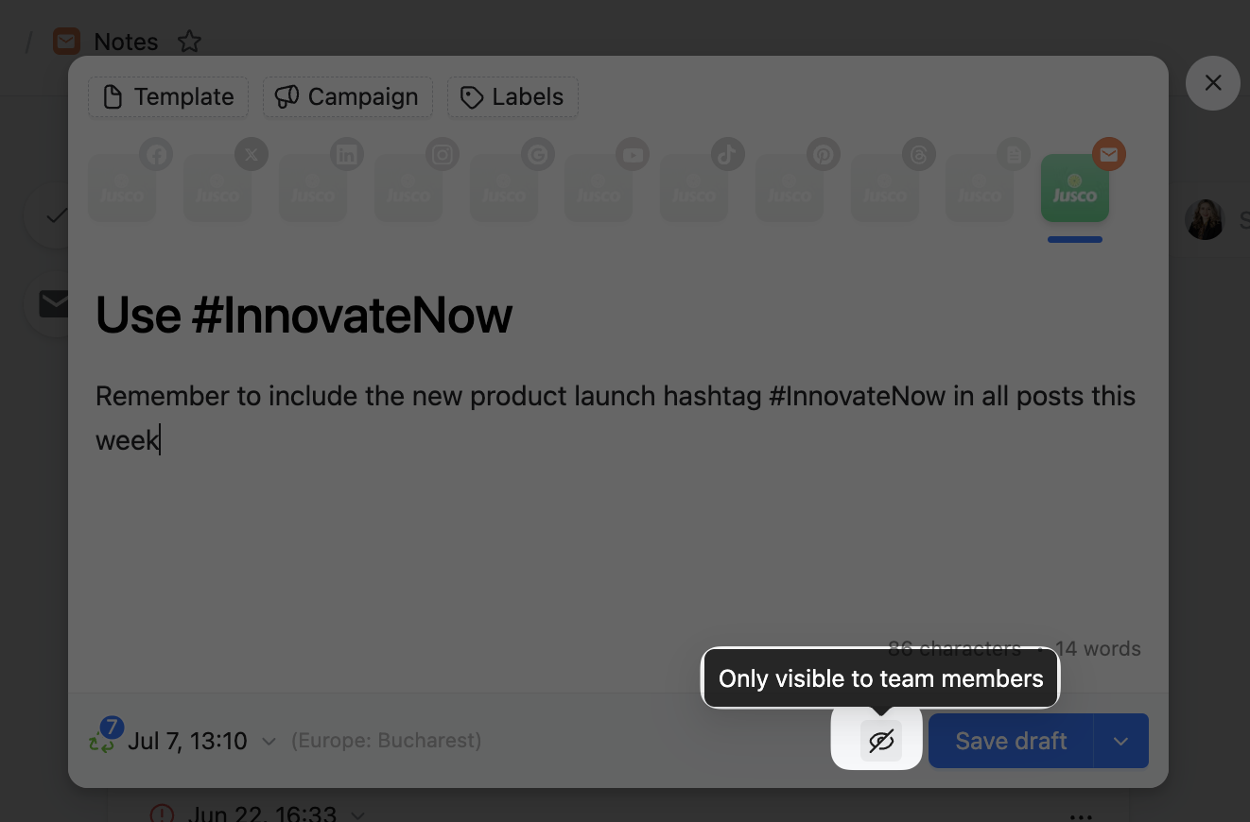1250x822 pixels.
Task: Click the active green Jusco notes channel
Action: click(x=1075, y=188)
